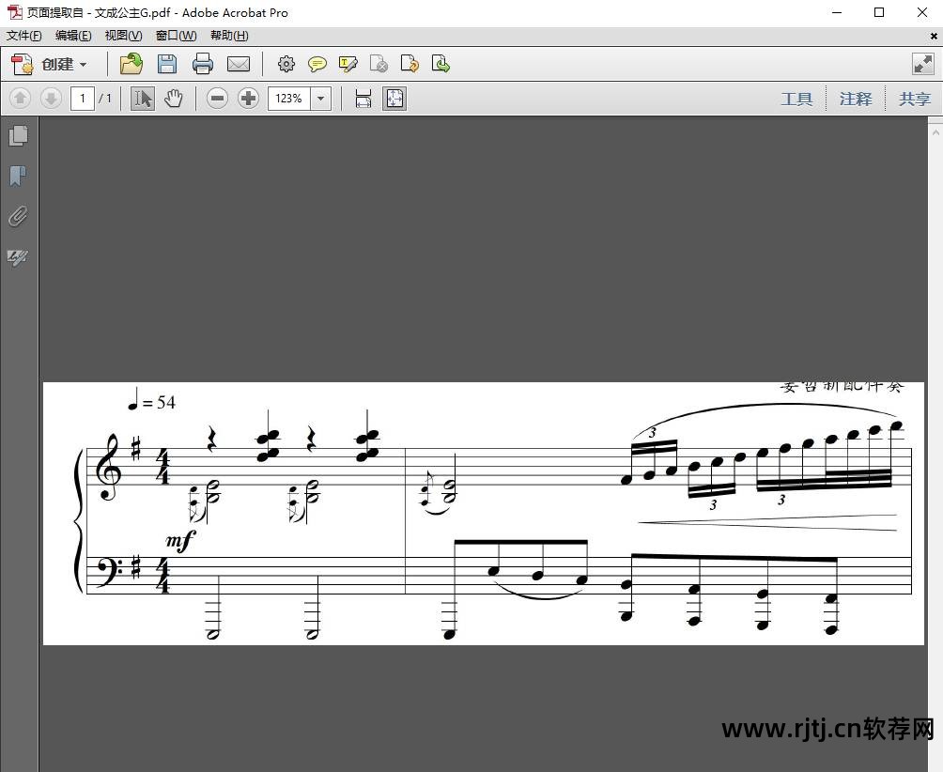The height and width of the screenshot is (772, 943).
Task: Open the 共享 pane
Action: pos(914,99)
